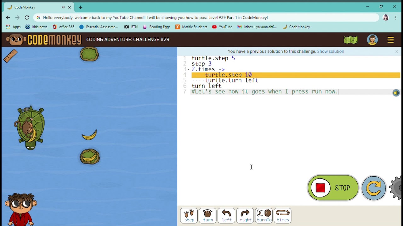Click highlighted line 'turtle.step 10'
Screen dimensions: 403x226
tap(228, 75)
